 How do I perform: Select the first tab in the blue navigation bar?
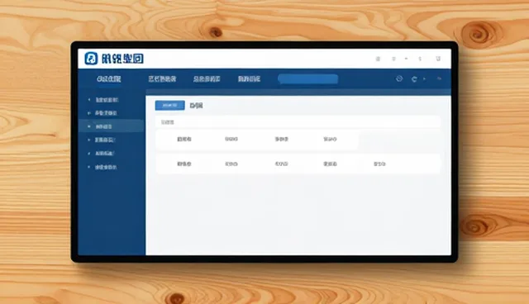click(x=108, y=78)
